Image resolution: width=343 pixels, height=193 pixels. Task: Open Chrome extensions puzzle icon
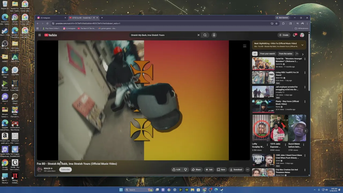(x=283, y=23)
